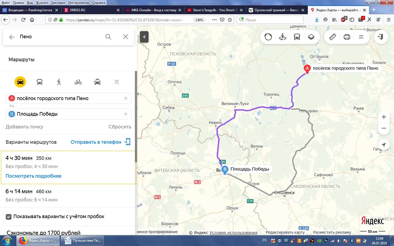Click 130% zoom level indicator
The image size is (394, 246).
[199, 20]
